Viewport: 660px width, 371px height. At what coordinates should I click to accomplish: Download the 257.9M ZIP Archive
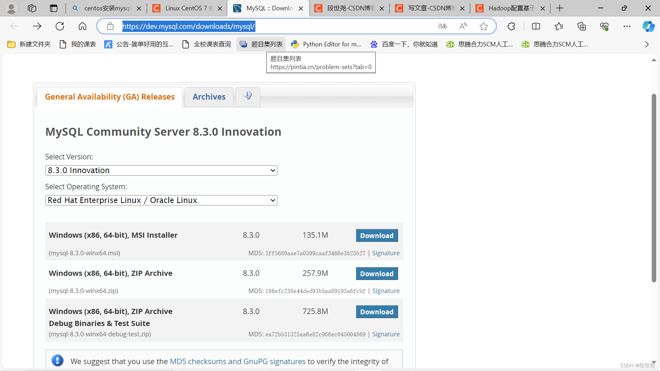(377, 274)
